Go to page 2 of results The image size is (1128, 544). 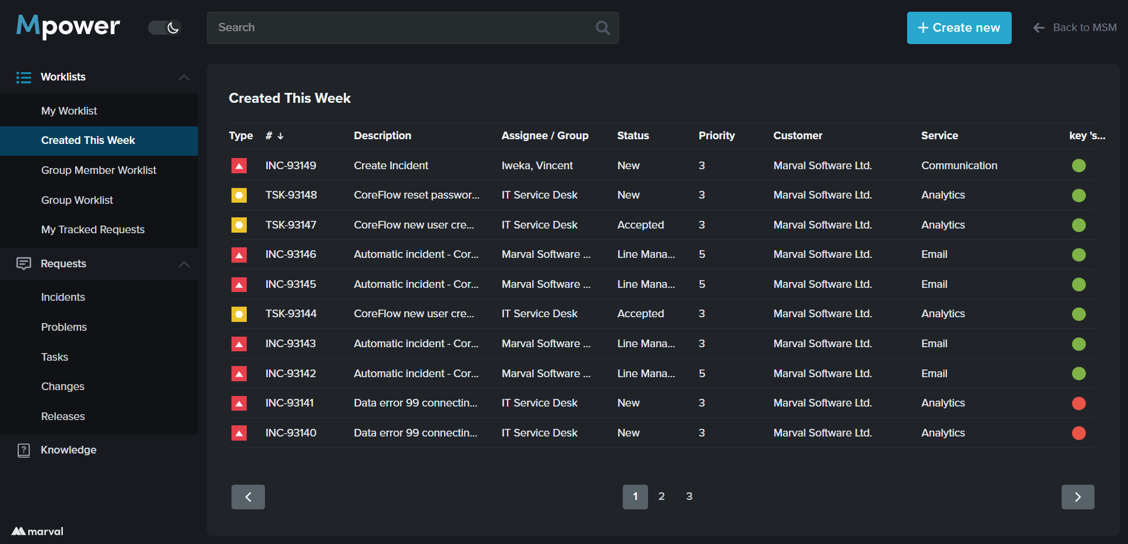(662, 496)
